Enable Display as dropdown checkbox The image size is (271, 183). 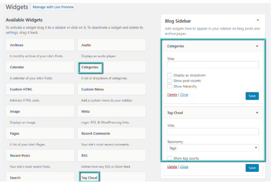[x=169, y=75]
